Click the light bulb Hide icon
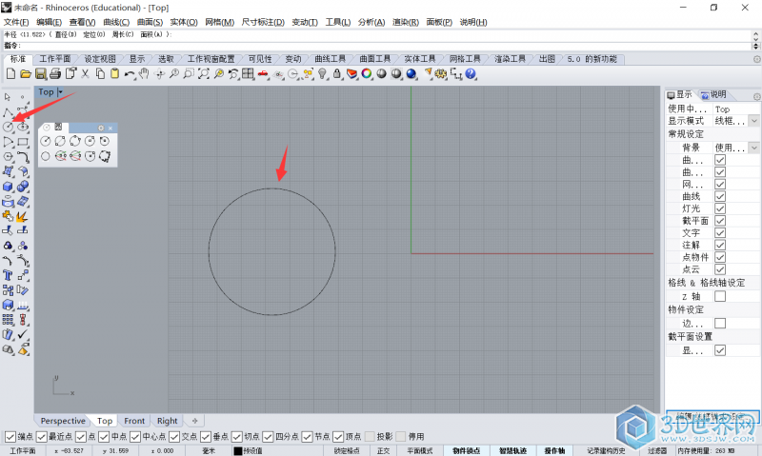762x456 pixels. 322,74
